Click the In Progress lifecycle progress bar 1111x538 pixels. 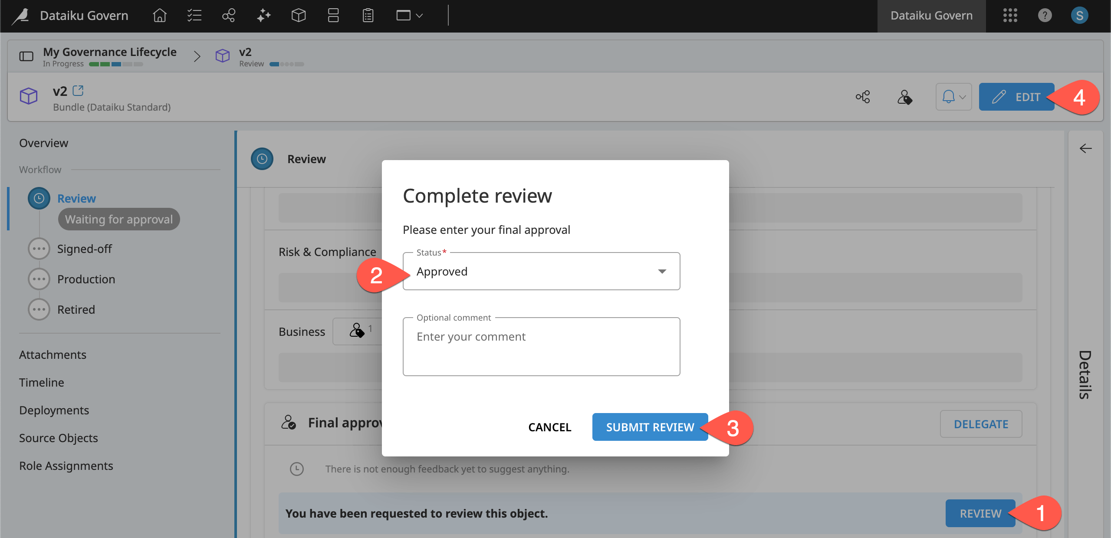[x=116, y=63]
